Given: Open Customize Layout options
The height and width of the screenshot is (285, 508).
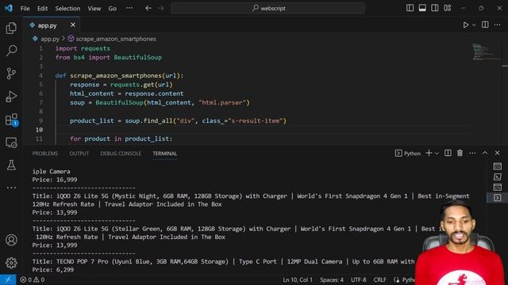Looking at the screenshot, I should (x=448, y=8).
